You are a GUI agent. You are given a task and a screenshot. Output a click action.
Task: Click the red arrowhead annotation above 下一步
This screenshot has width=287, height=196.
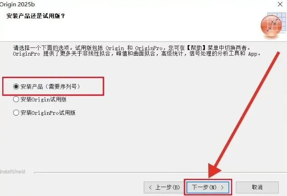[x=214, y=170]
